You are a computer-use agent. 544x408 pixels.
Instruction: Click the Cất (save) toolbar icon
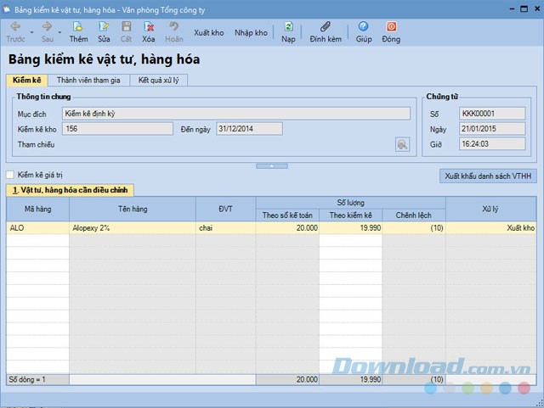[x=126, y=27]
